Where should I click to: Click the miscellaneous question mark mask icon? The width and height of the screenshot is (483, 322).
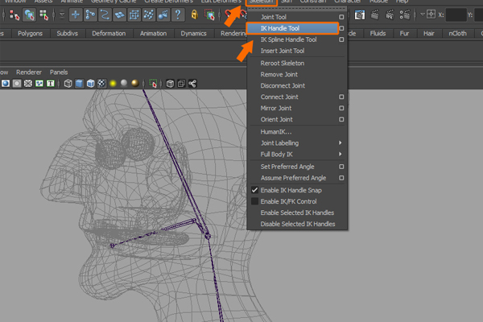coord(178,14)
